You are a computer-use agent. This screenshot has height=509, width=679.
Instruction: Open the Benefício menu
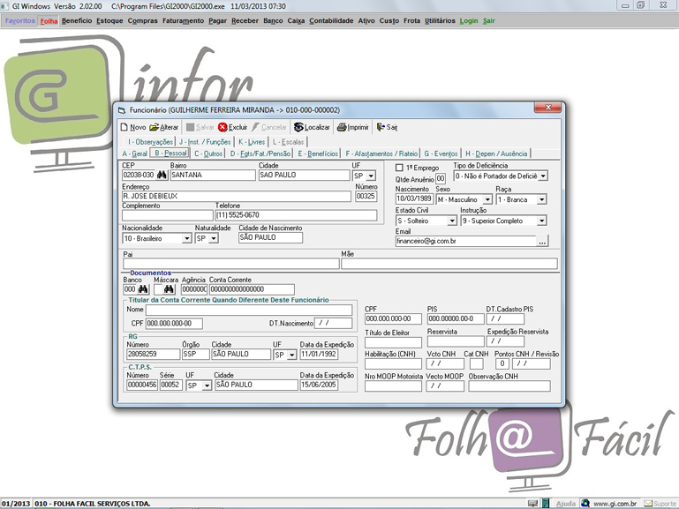[77, 21]
